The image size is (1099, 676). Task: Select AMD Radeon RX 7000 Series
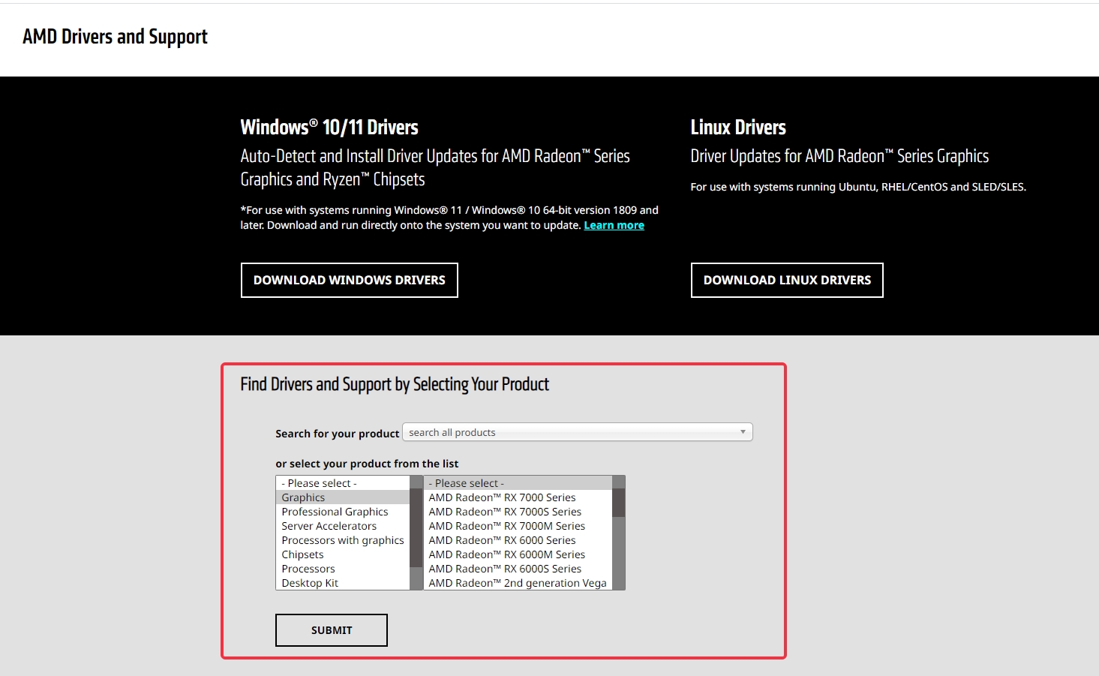pos(518,497)
